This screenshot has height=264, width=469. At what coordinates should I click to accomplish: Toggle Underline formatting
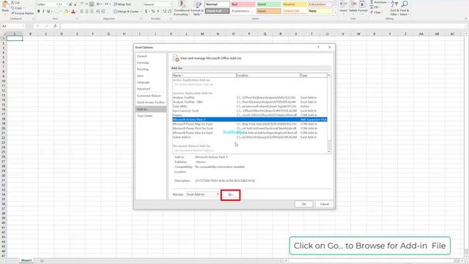click(x=48, y=12)
